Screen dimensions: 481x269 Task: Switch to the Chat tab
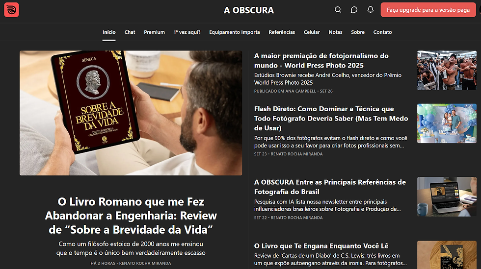[x=130, y=32]
